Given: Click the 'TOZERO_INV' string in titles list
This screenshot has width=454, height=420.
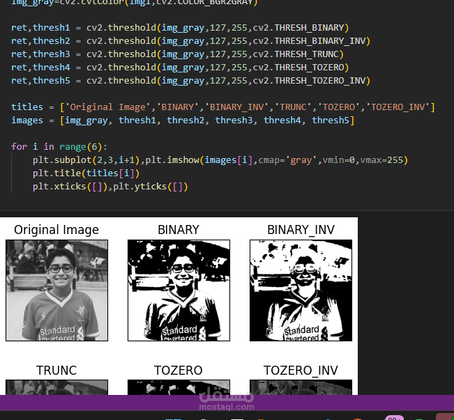Looking at the screenshot, I should coord(398,107).
